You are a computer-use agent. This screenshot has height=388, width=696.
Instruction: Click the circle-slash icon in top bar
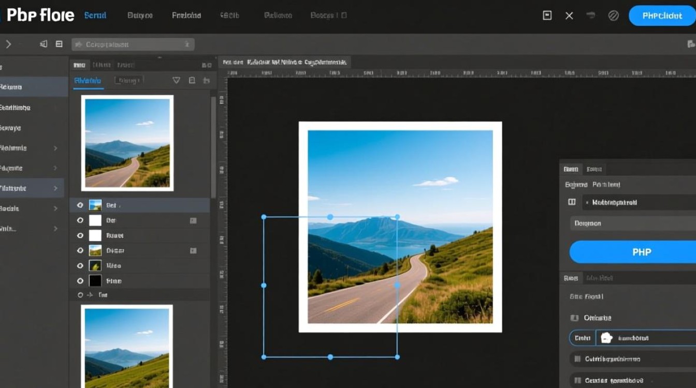click(x=613, y=16)
